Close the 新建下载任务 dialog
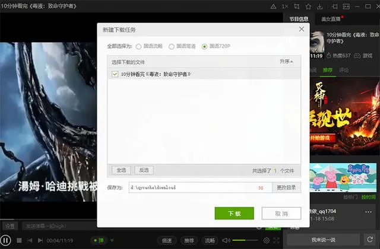Screen dimensions: 380x249 [302, 29]
